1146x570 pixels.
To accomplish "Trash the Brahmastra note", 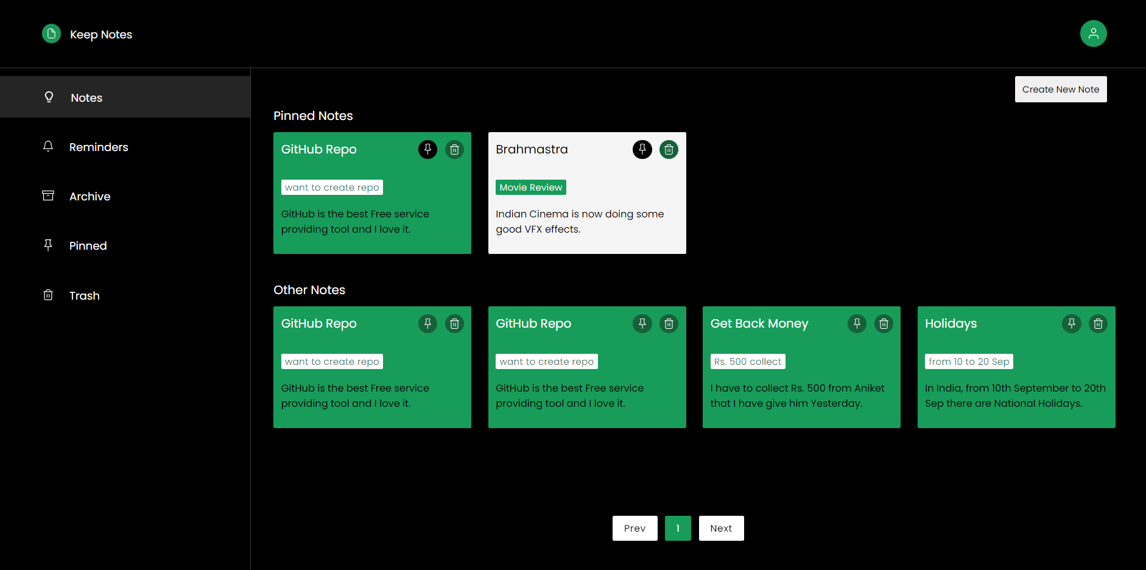I will pyautogui.click(x=669, y=149).
